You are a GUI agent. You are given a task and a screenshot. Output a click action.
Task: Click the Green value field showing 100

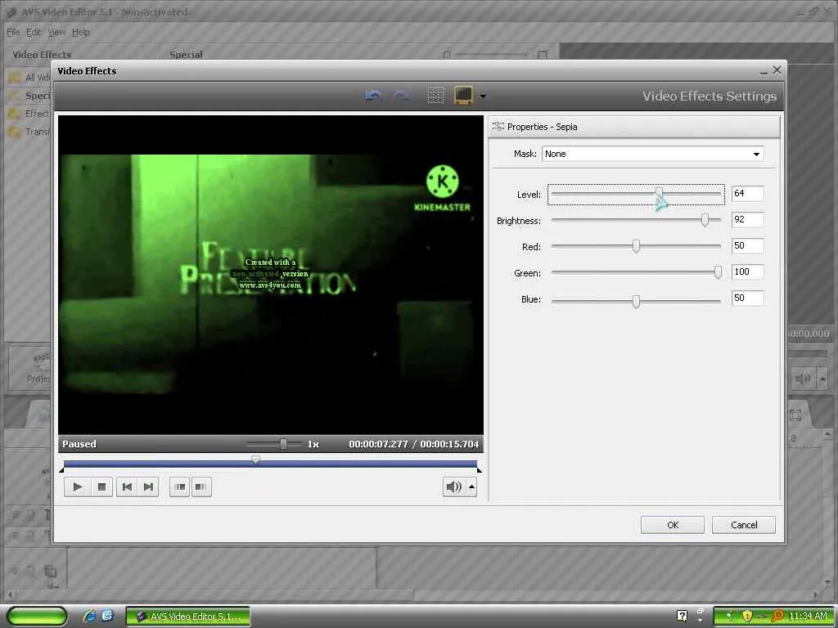click(747, 271)
